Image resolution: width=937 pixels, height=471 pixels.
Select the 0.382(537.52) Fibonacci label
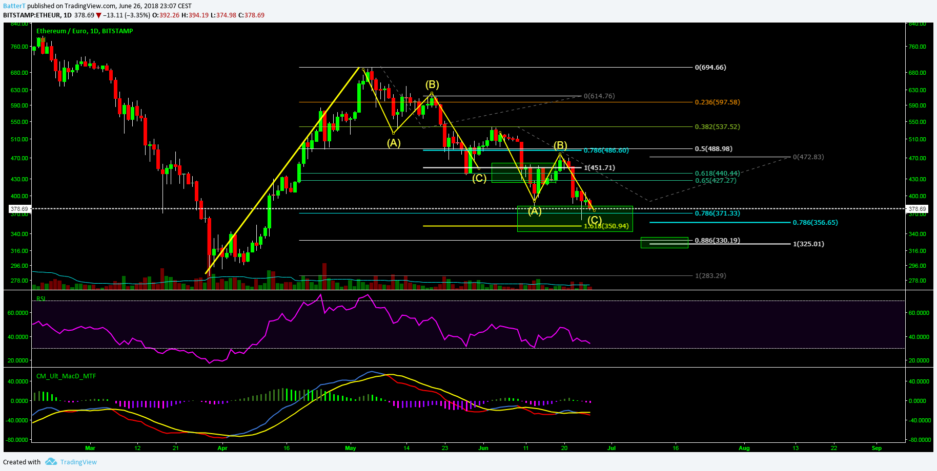pos(717,127)
